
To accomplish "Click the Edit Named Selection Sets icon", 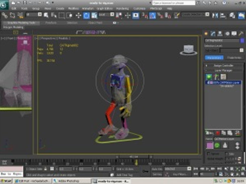I will pos(177,15).
